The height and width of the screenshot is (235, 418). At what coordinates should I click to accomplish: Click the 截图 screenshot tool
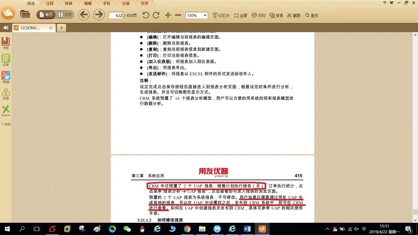294,15
